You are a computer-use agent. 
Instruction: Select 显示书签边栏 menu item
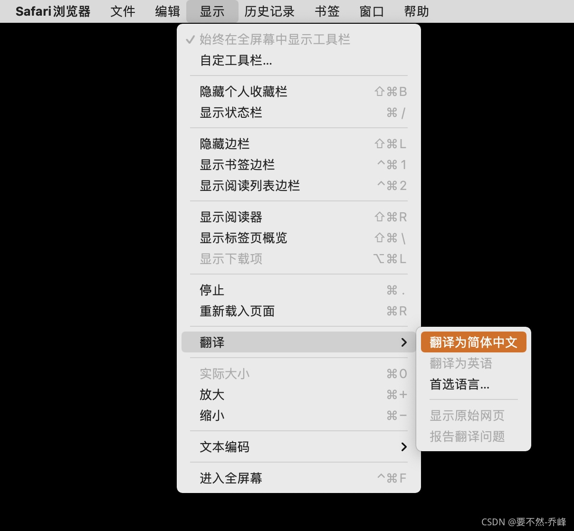(x=299, y=165)
